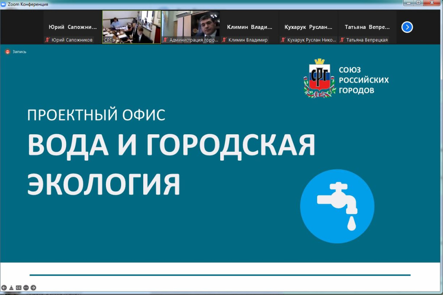Go to previous slide using left arrow
Screen dimensions: 443x295
[x=4, y=288]
